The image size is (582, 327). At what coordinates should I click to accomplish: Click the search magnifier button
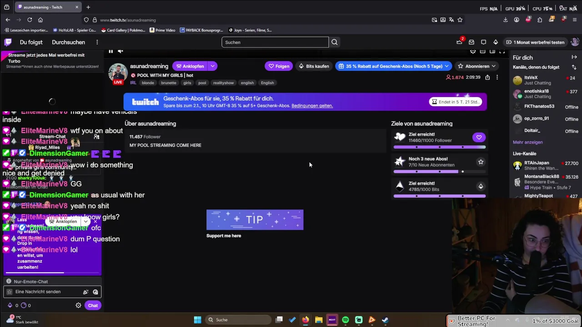[335, 42]
